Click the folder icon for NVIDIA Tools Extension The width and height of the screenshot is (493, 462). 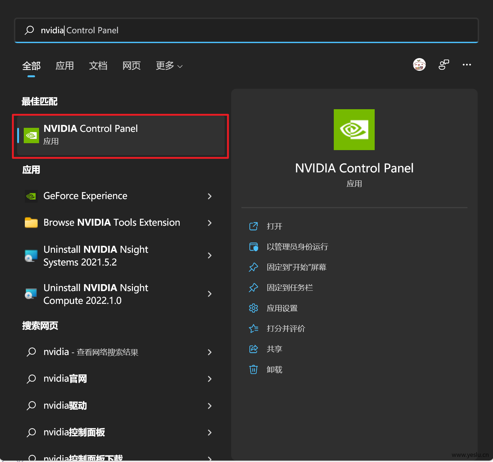[x=31, y=222]
